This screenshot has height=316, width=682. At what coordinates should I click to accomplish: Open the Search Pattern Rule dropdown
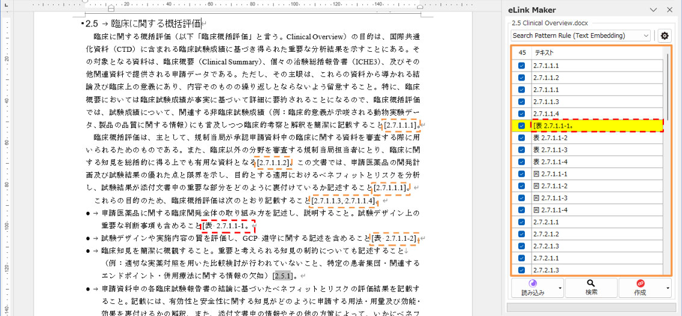(x=580, y=36)
